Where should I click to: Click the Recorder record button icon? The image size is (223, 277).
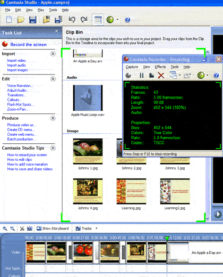[128, 76]
